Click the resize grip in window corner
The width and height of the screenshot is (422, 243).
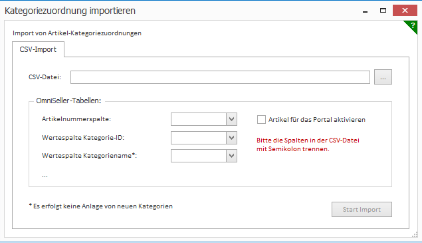(415, 235)
